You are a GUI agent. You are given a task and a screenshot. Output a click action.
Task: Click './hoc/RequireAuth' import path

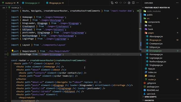tap(58, 51)
